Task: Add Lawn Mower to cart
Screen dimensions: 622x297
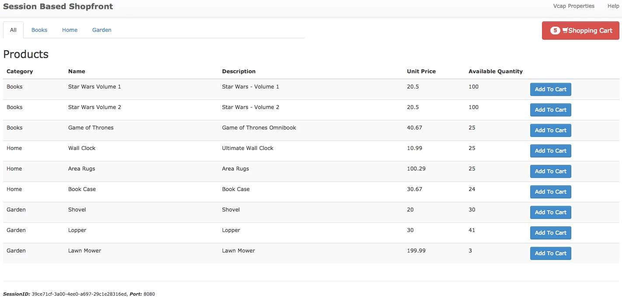Action: click(x=550, y=253)
